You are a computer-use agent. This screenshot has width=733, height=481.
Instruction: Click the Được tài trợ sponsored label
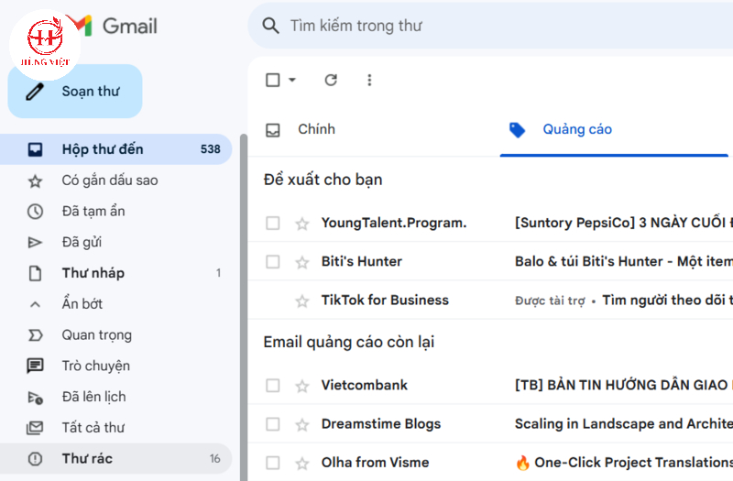550,301
